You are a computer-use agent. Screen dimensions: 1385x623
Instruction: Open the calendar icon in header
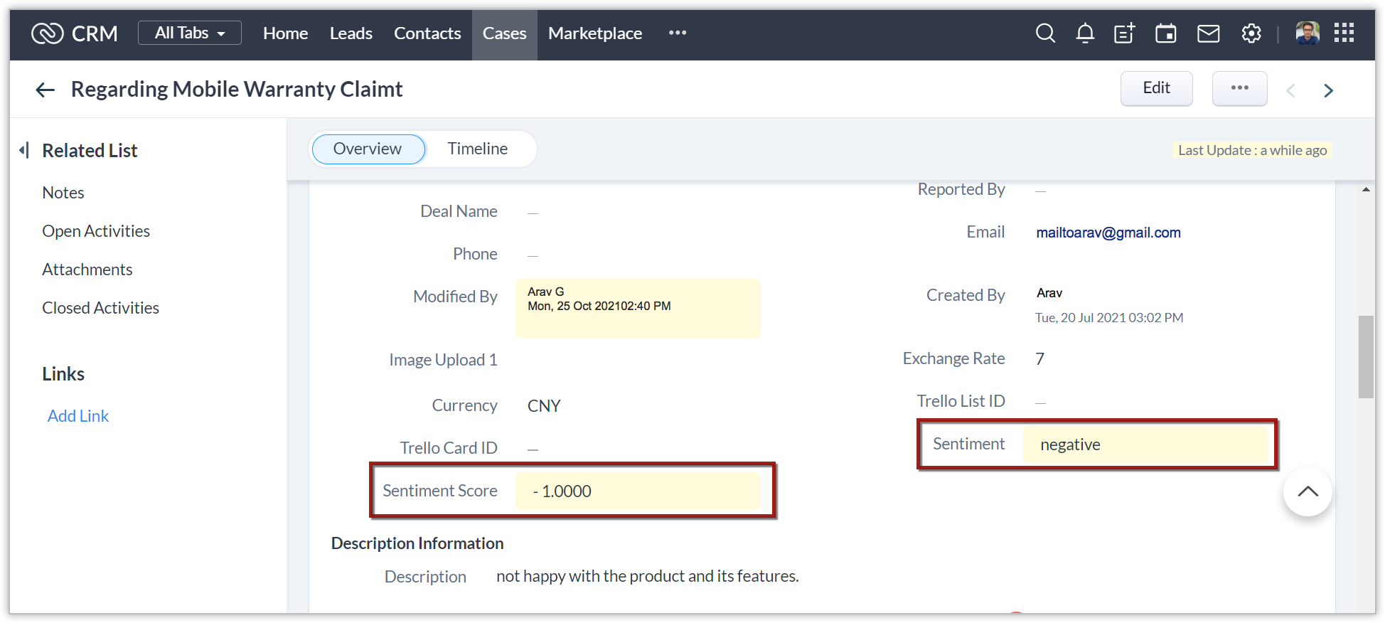click(x=1166, y=33)
